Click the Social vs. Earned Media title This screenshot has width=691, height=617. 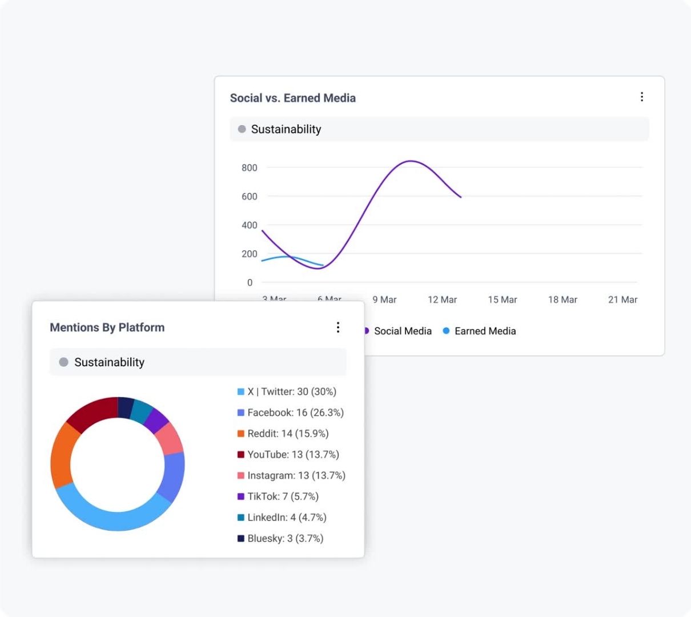click(x=293, y=98)
